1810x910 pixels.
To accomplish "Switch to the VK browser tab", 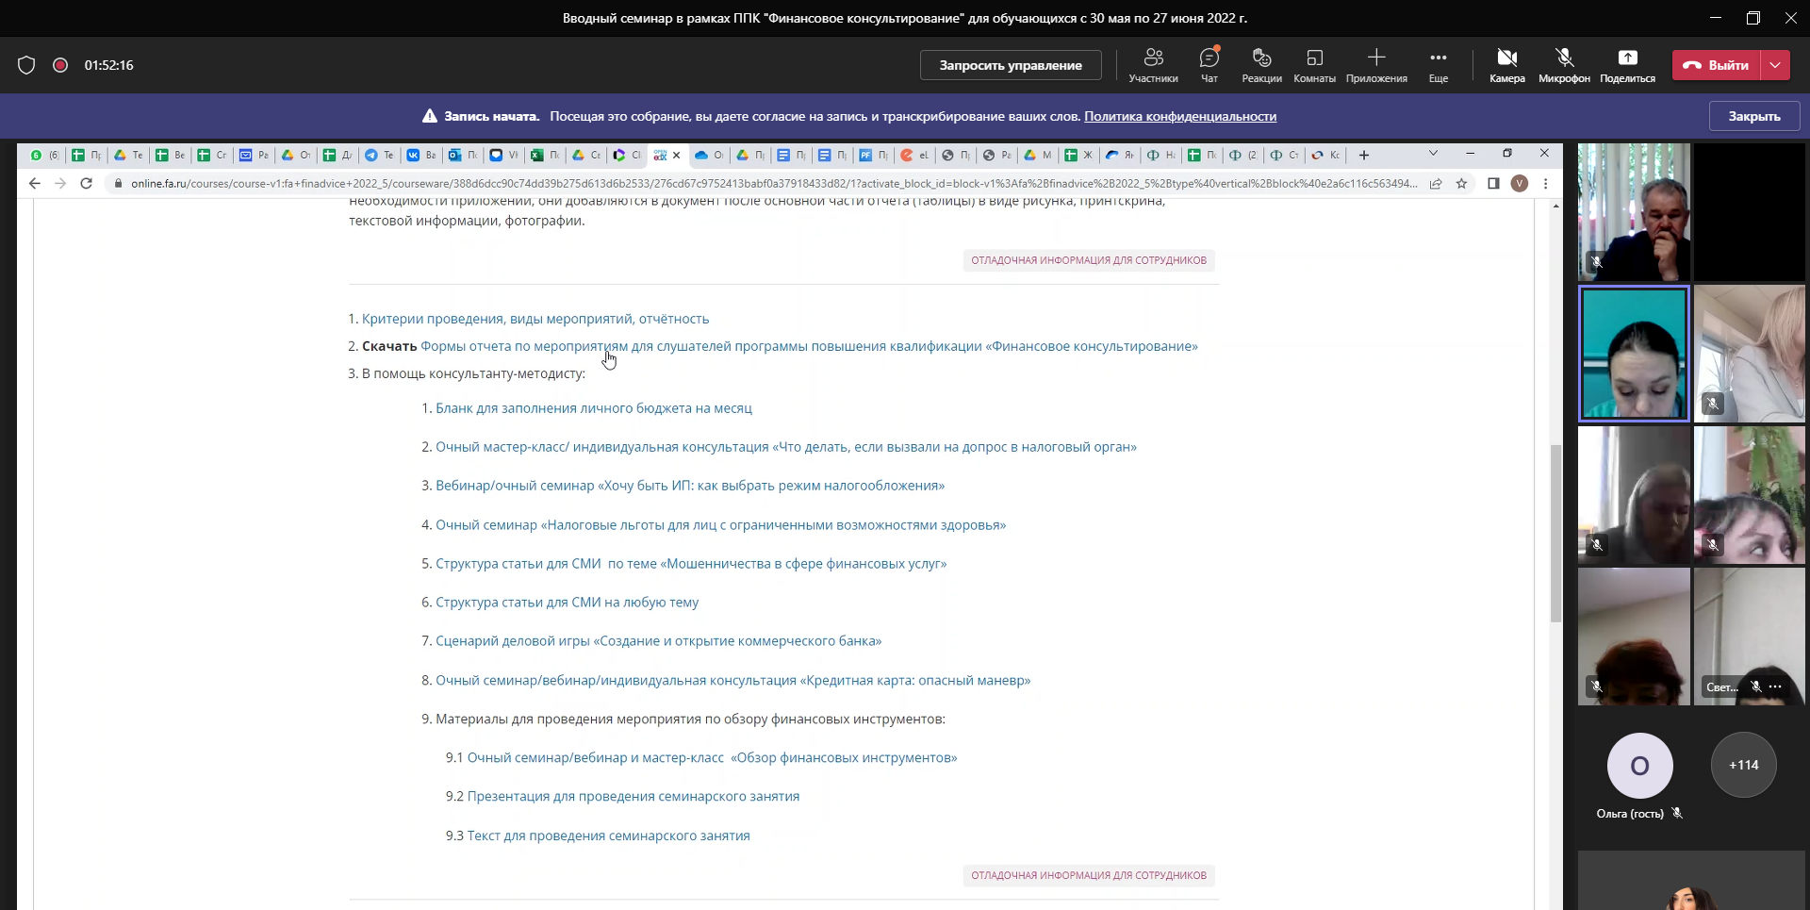I will (x=421, y=156).
